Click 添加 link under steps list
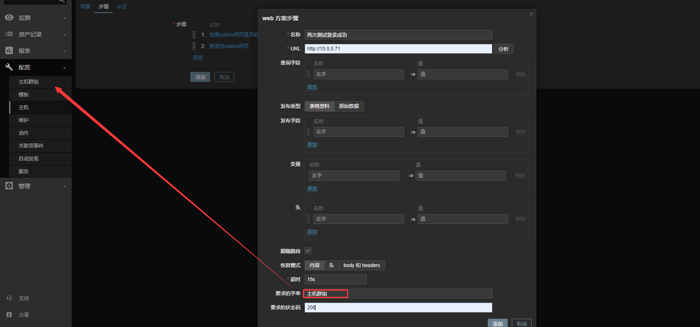This screenshot has width=700, height=327. (x=198, y=57)
